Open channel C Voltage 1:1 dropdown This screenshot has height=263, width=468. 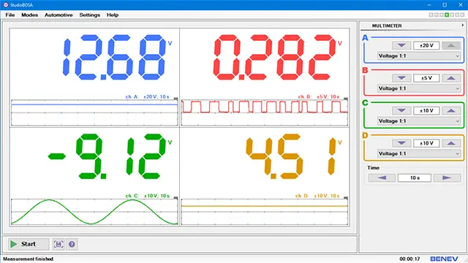(419, 121)
